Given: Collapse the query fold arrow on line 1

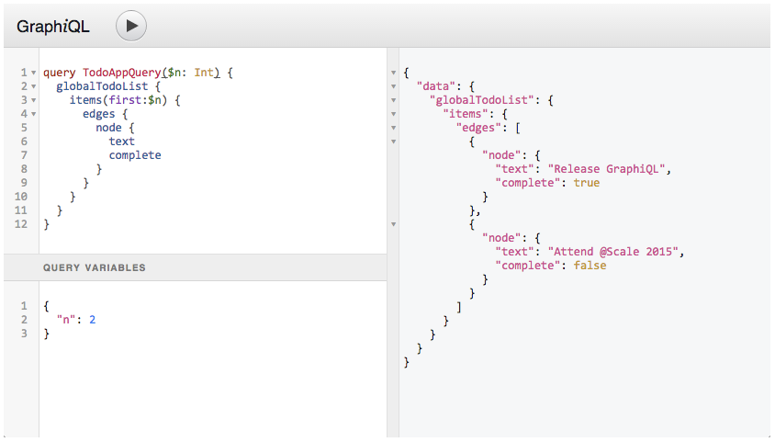Looking at the screenshot, I should (34, 73).
